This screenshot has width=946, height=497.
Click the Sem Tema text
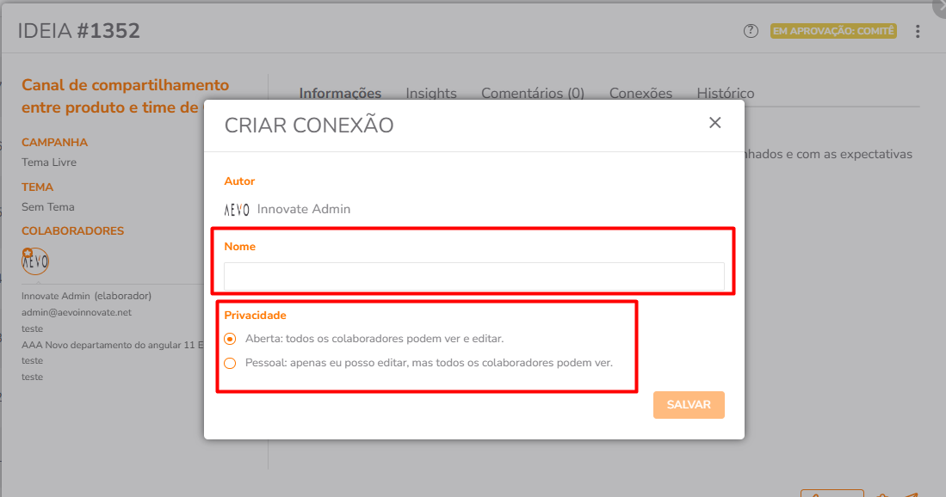point(48,206)
